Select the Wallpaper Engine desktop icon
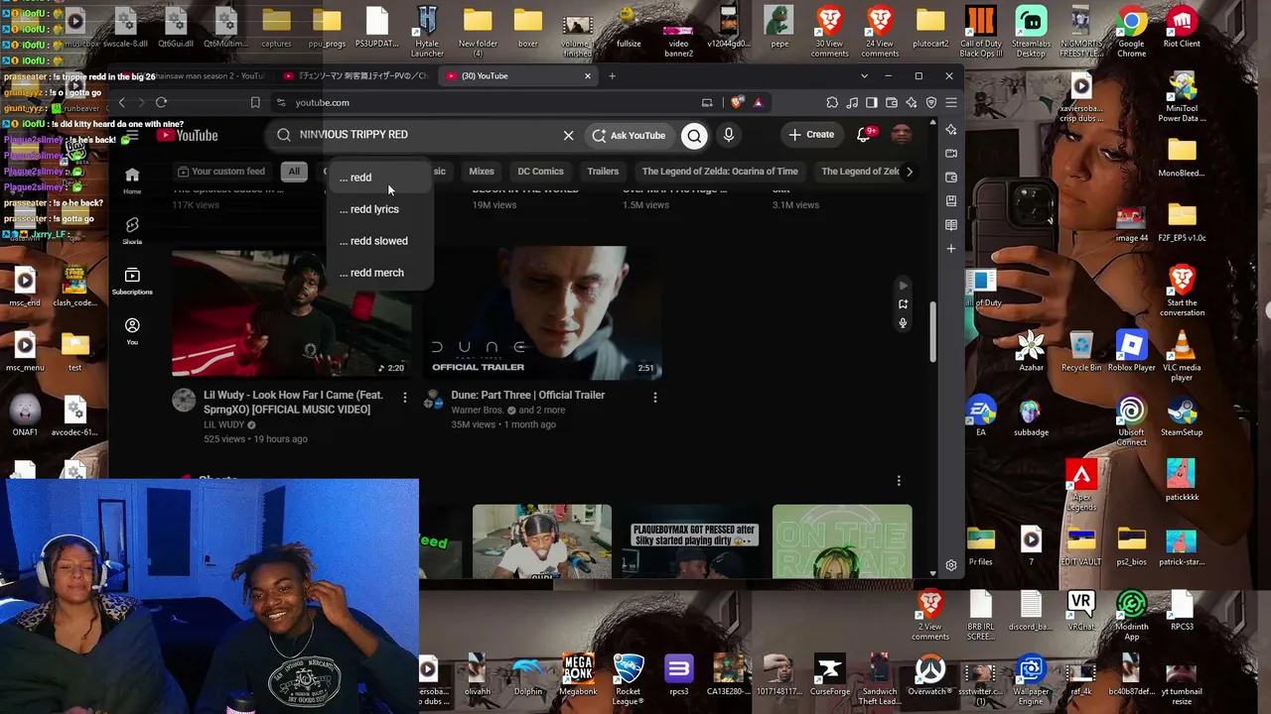This screenshot has width=1271, height=714. pyautogui.click(x=1031, y=680)
